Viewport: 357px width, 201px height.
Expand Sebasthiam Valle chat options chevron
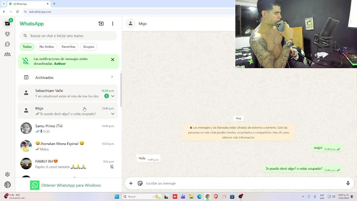pyautogui.click(x=113, y=96)
